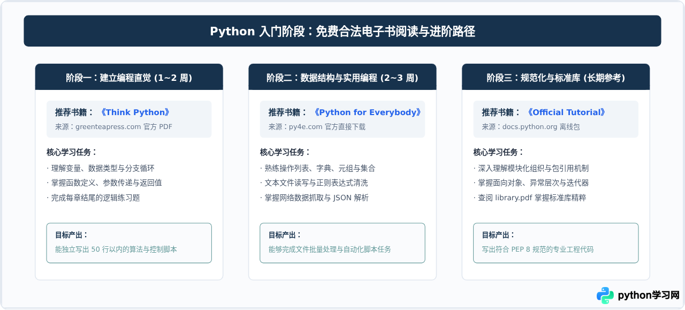Open the 《Official Tutorial》 book link
Viewport: 685px width, 310px height.
[x=566, y=112]
